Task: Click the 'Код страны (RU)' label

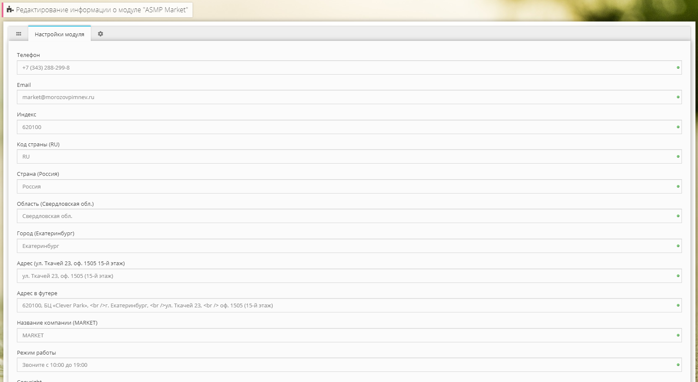Action: click(38, 144)
